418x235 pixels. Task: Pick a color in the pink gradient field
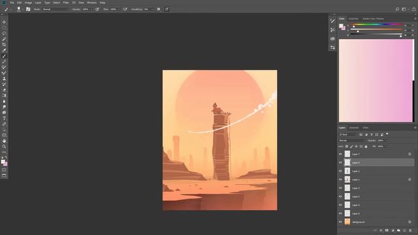coord(376,81)
